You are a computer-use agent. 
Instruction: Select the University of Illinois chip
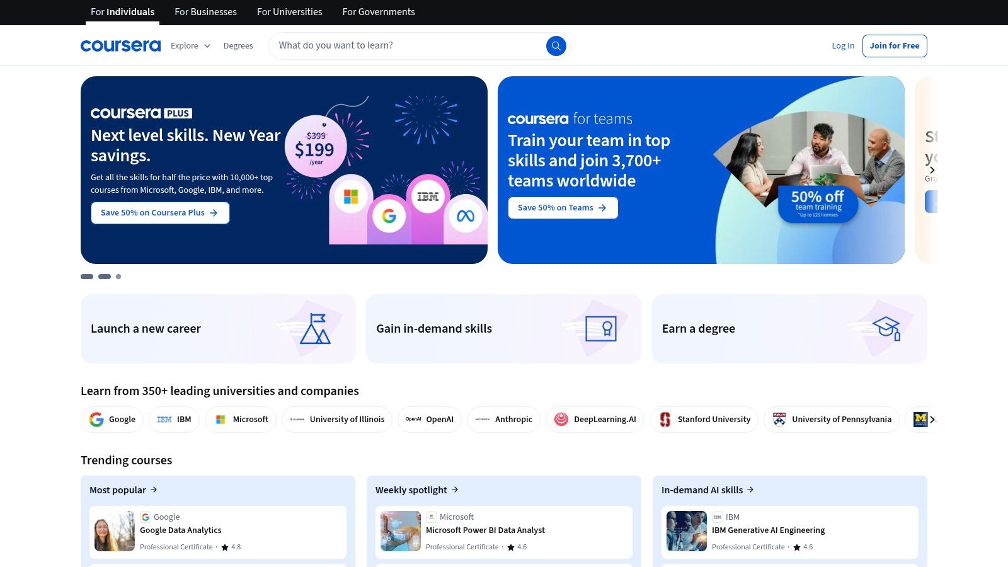[x=337, y=420]
